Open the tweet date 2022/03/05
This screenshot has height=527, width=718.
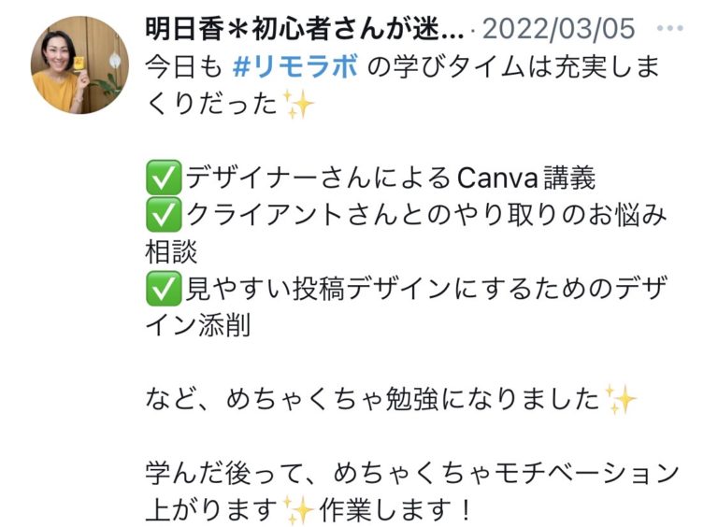coord(559,28)
